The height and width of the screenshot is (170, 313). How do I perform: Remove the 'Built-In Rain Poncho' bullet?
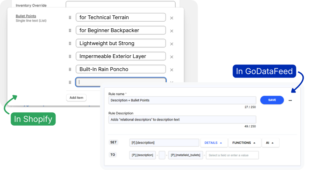(172, 70)
